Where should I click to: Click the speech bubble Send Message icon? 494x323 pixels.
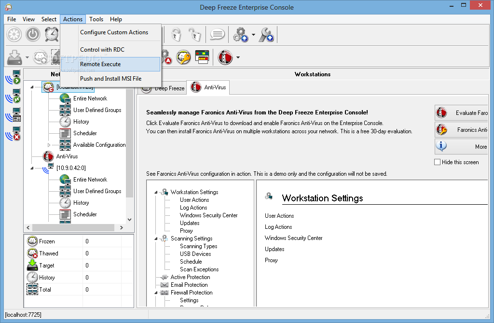[218, 34]
